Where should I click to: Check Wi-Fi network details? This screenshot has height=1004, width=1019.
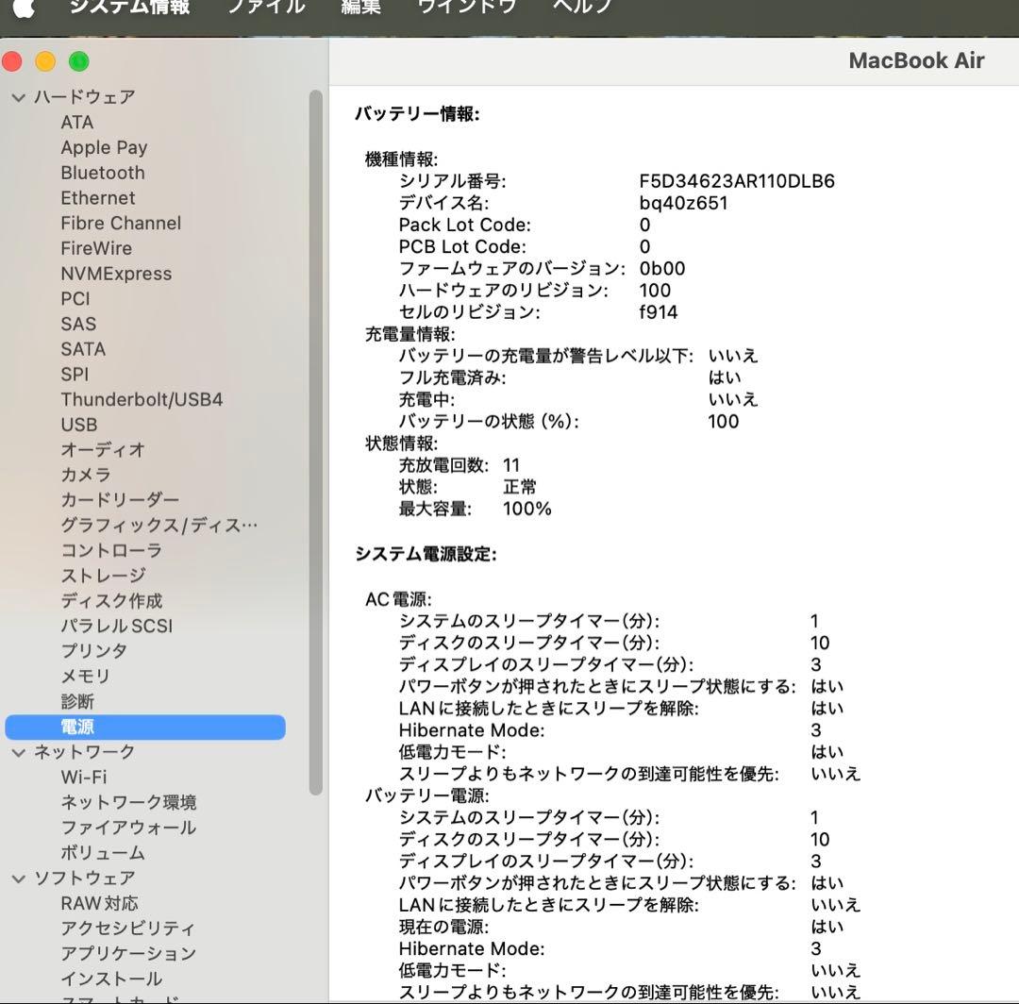click(83, 777)
